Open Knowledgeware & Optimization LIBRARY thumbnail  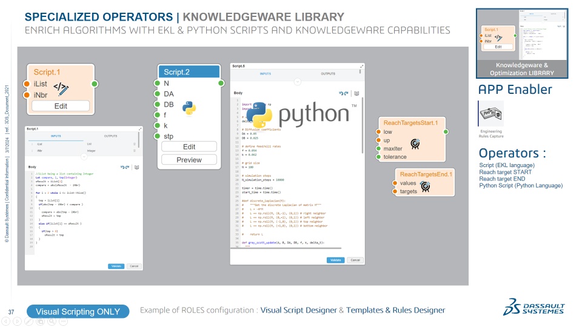pyautogui.click(x=522, y=44)
